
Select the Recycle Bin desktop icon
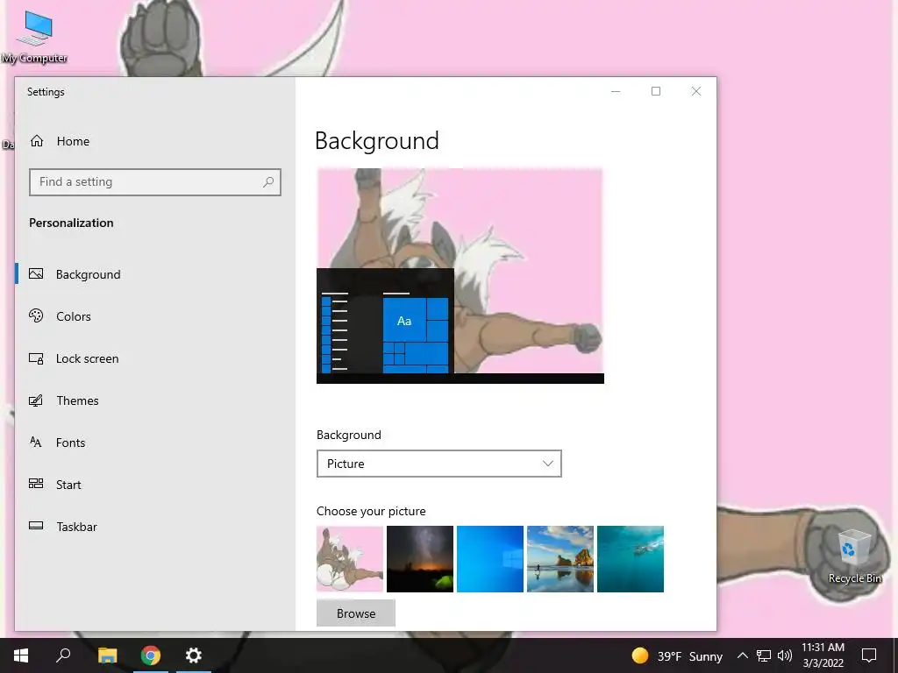pyautogui.click(x=854, y=556)
